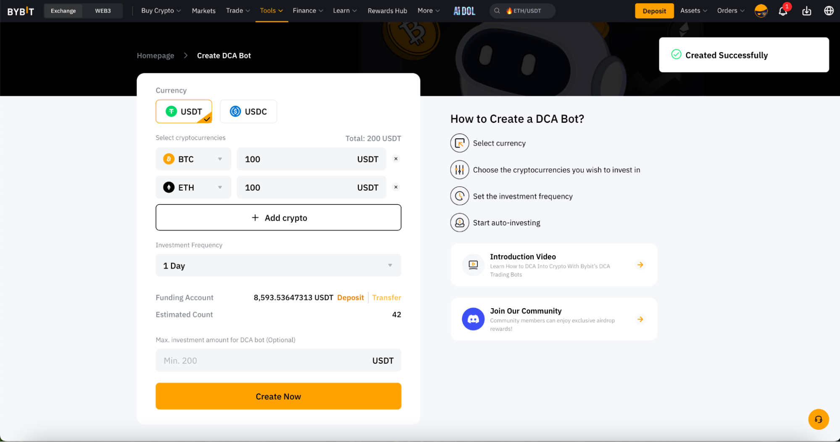Open the language globe icon

(x=829, y=11)
